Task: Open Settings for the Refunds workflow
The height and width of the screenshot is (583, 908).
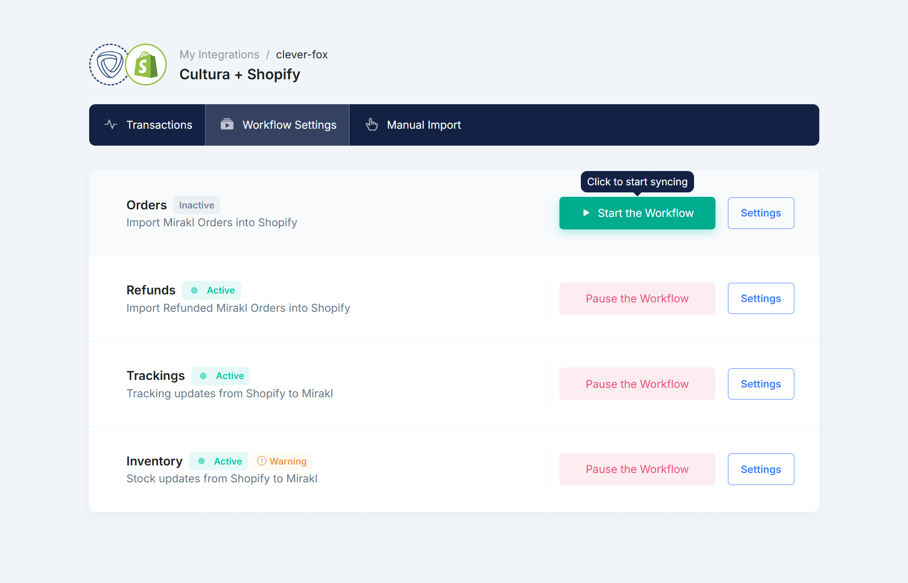Action: coord(760,298)
